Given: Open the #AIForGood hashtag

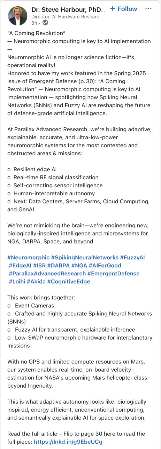Looking at the screenshot, I should click(x=105, y=266).
